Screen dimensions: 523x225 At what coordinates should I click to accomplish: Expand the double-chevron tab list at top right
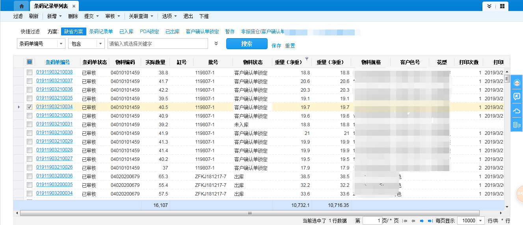489,6
